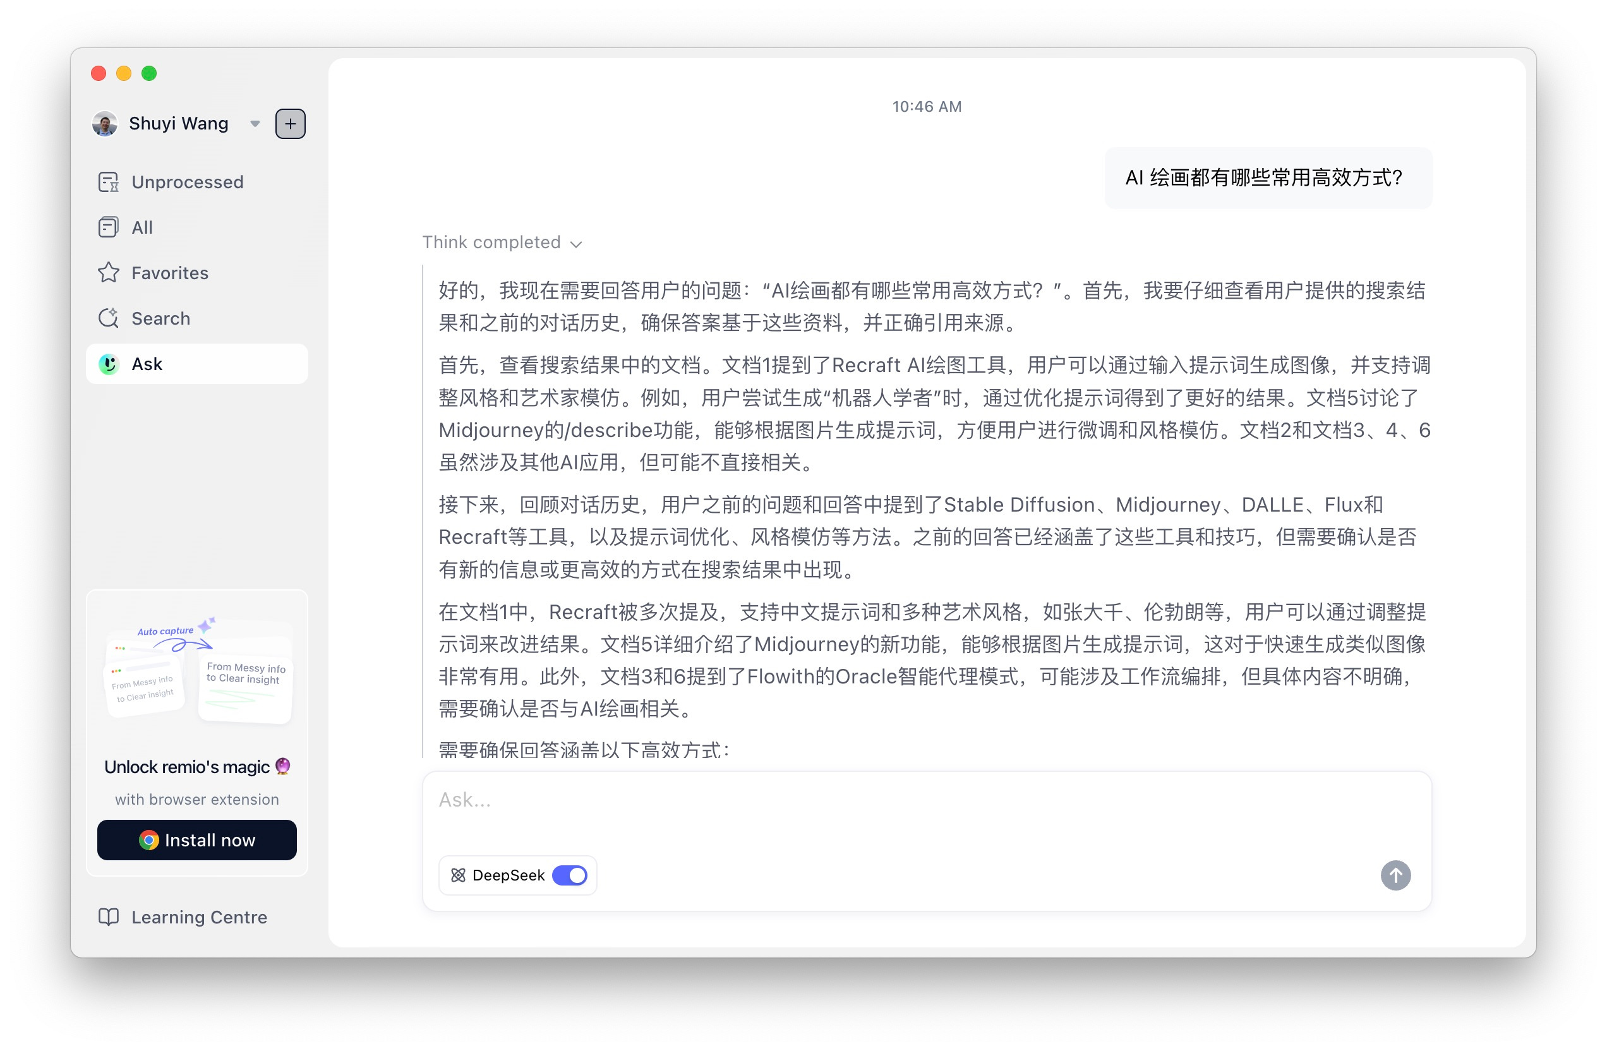
Task: Click the Favorites star icon
Action: 108,273
